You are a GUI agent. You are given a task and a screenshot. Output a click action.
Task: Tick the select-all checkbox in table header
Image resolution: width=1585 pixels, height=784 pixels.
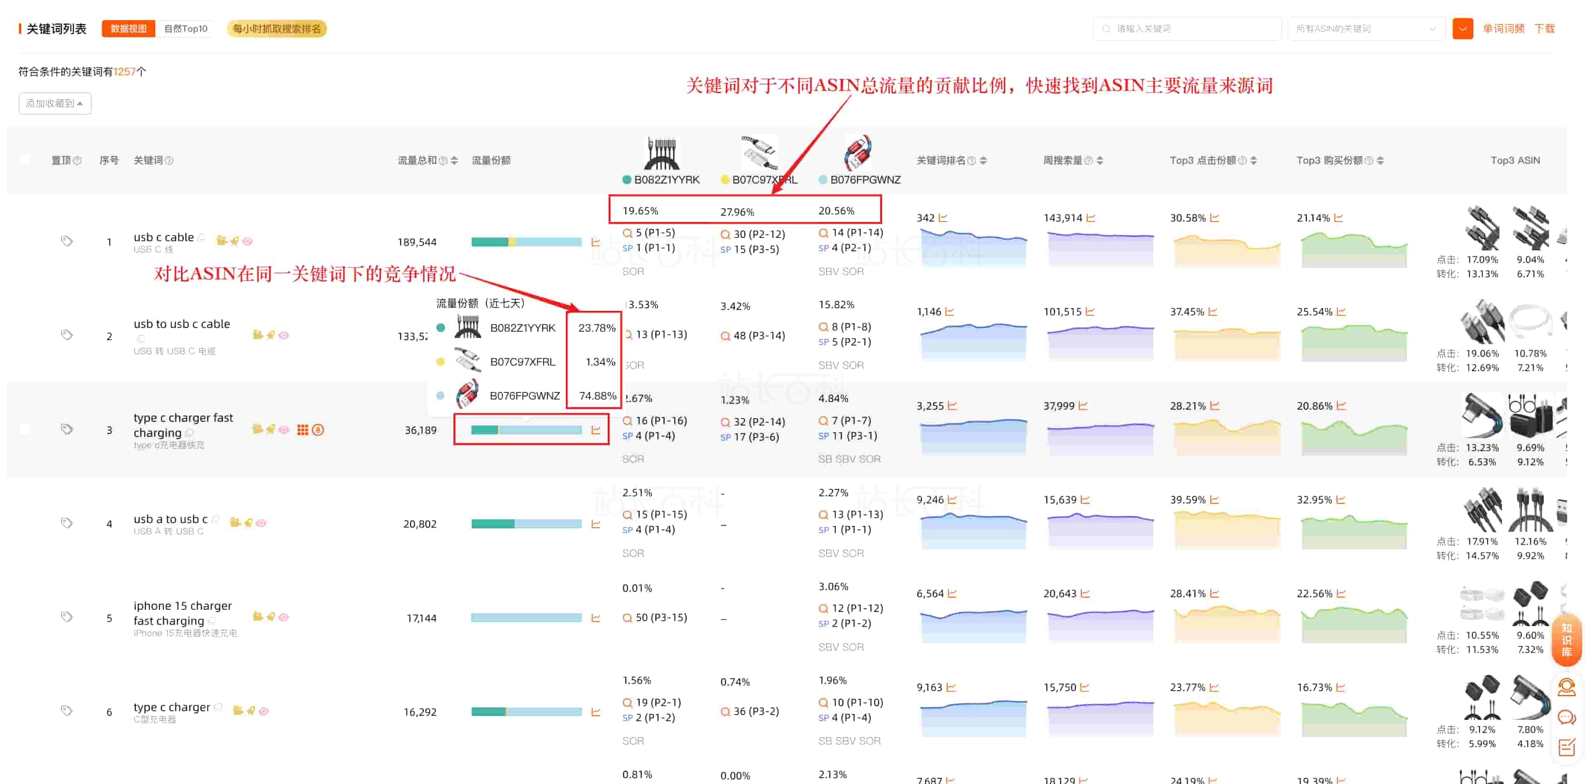click(25, 160)
